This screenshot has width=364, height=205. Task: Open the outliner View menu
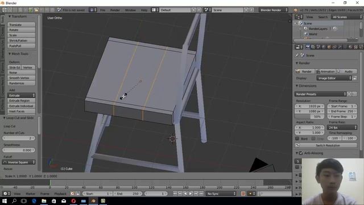point(309,17)
